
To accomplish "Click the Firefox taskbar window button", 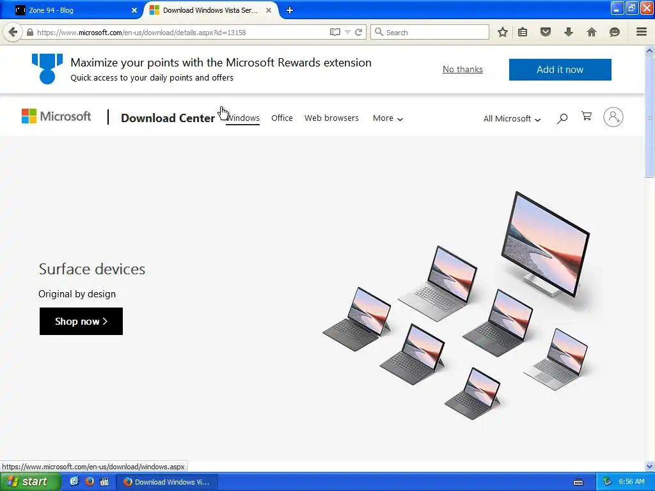I will pos(166,482).
